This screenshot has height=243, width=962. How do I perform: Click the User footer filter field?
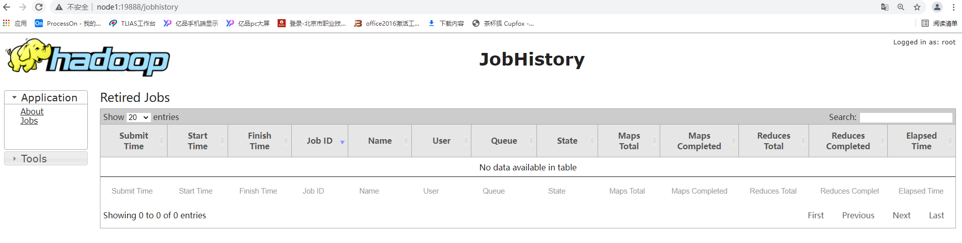(x=442, y=191)
